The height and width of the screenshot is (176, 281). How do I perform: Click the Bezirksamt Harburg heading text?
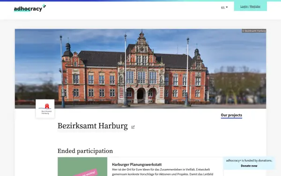pos(92,126)
